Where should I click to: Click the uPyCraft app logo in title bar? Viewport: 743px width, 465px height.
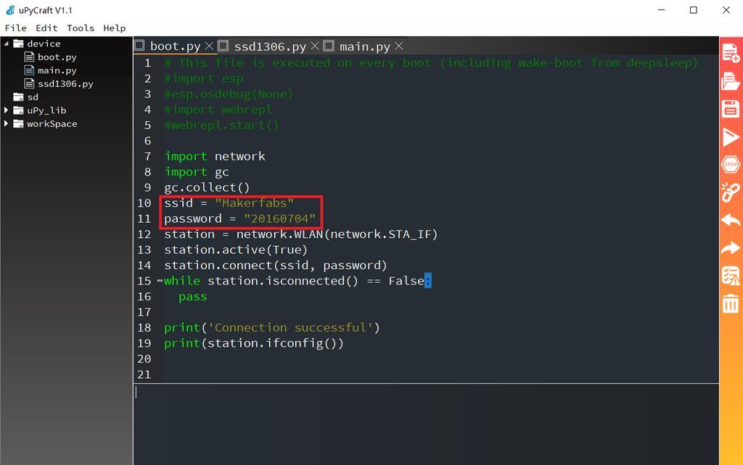tap(10, 10)
